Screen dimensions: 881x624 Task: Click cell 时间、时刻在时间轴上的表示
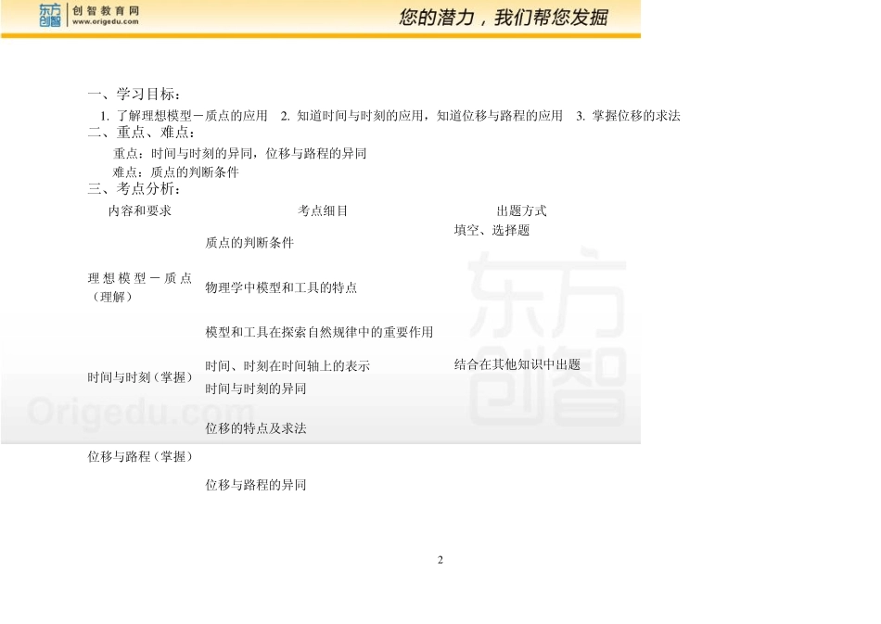287,366
